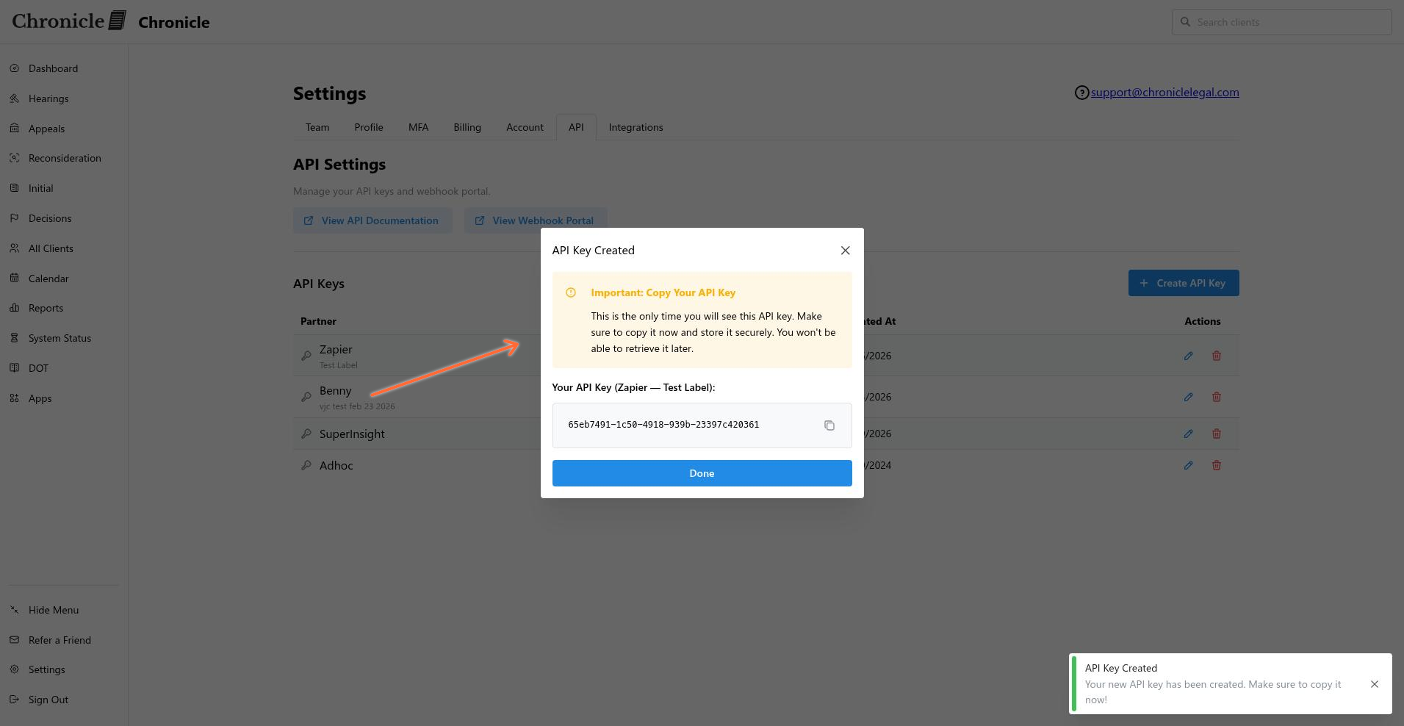Click the Done button
The height and width of the screenshot is (726, 1404).
click(x=702, y=473)
